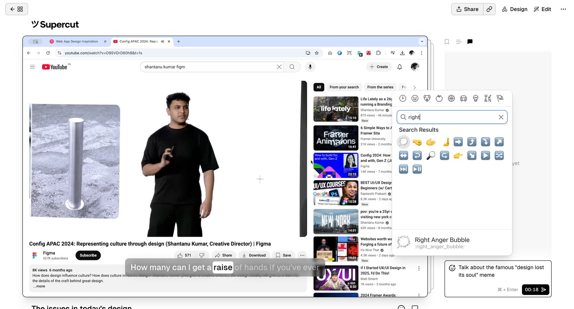Screen dimensions: 574x309
Task: Select the Flags emoji category
Action: tap(500, 98)
